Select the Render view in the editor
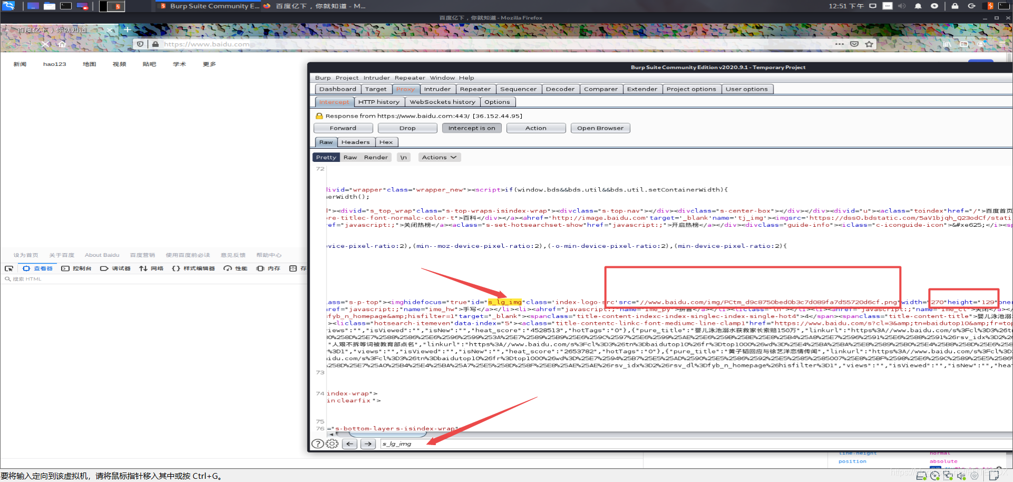1013x482 pixels. coord(376,157)
